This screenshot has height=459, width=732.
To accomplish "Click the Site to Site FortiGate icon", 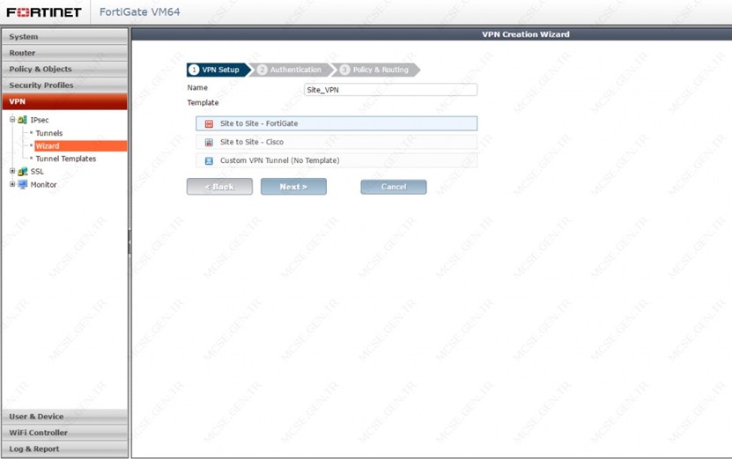I will (x=209, y=123).
